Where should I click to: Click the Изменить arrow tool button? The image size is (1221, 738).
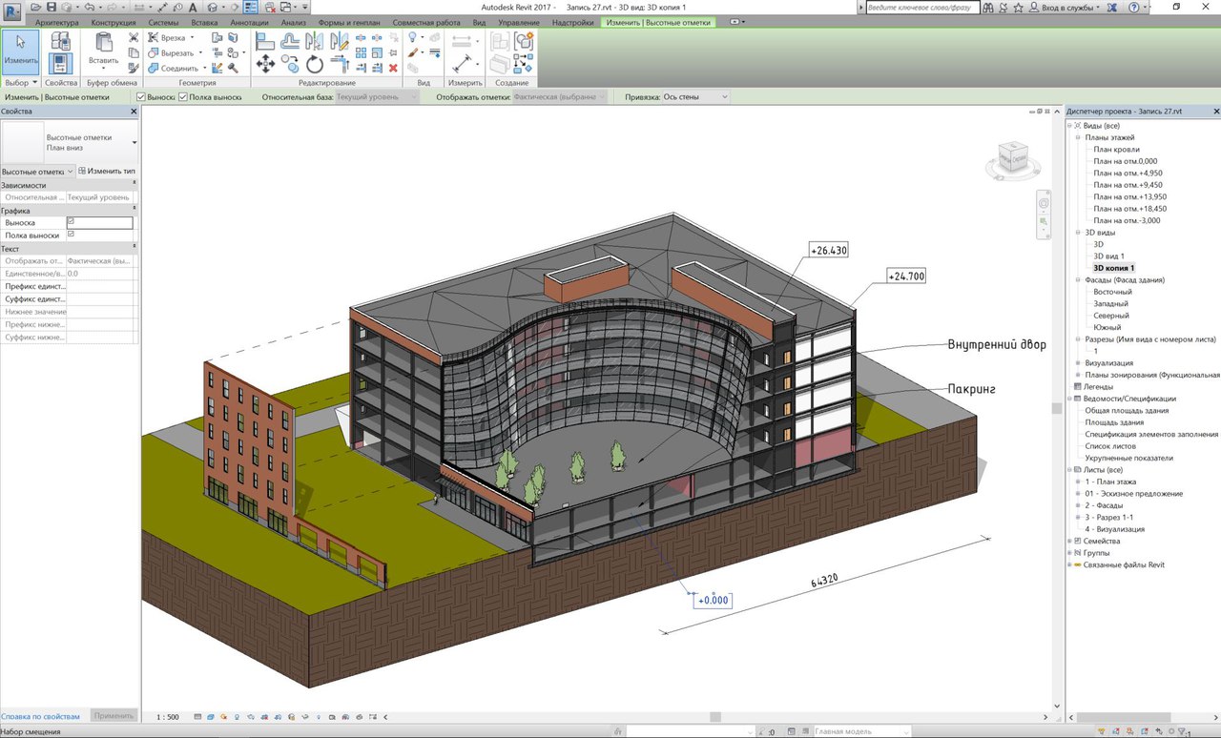point(21,52)
